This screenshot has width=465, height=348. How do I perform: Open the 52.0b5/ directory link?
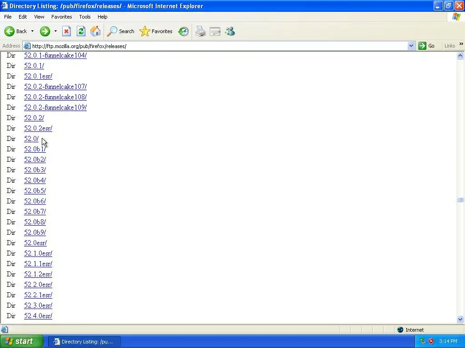pos(35,191)
